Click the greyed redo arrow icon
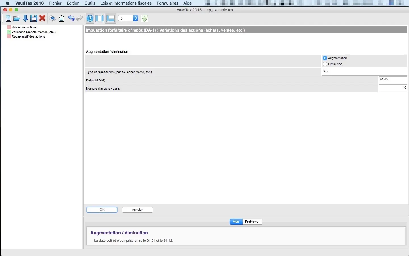Viewport: 409px width, 256px height. [x=80, y=18]
